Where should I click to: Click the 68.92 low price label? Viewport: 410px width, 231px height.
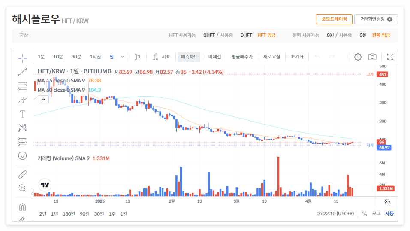384,147
